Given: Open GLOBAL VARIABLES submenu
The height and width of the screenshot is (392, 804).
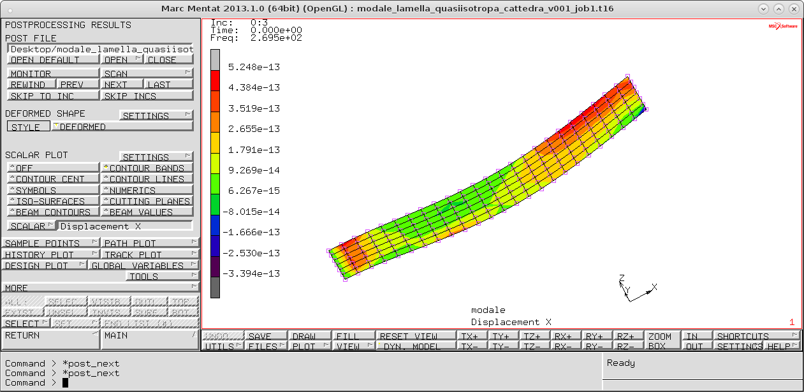Looking at the screenshot, I should click(144, 265).
